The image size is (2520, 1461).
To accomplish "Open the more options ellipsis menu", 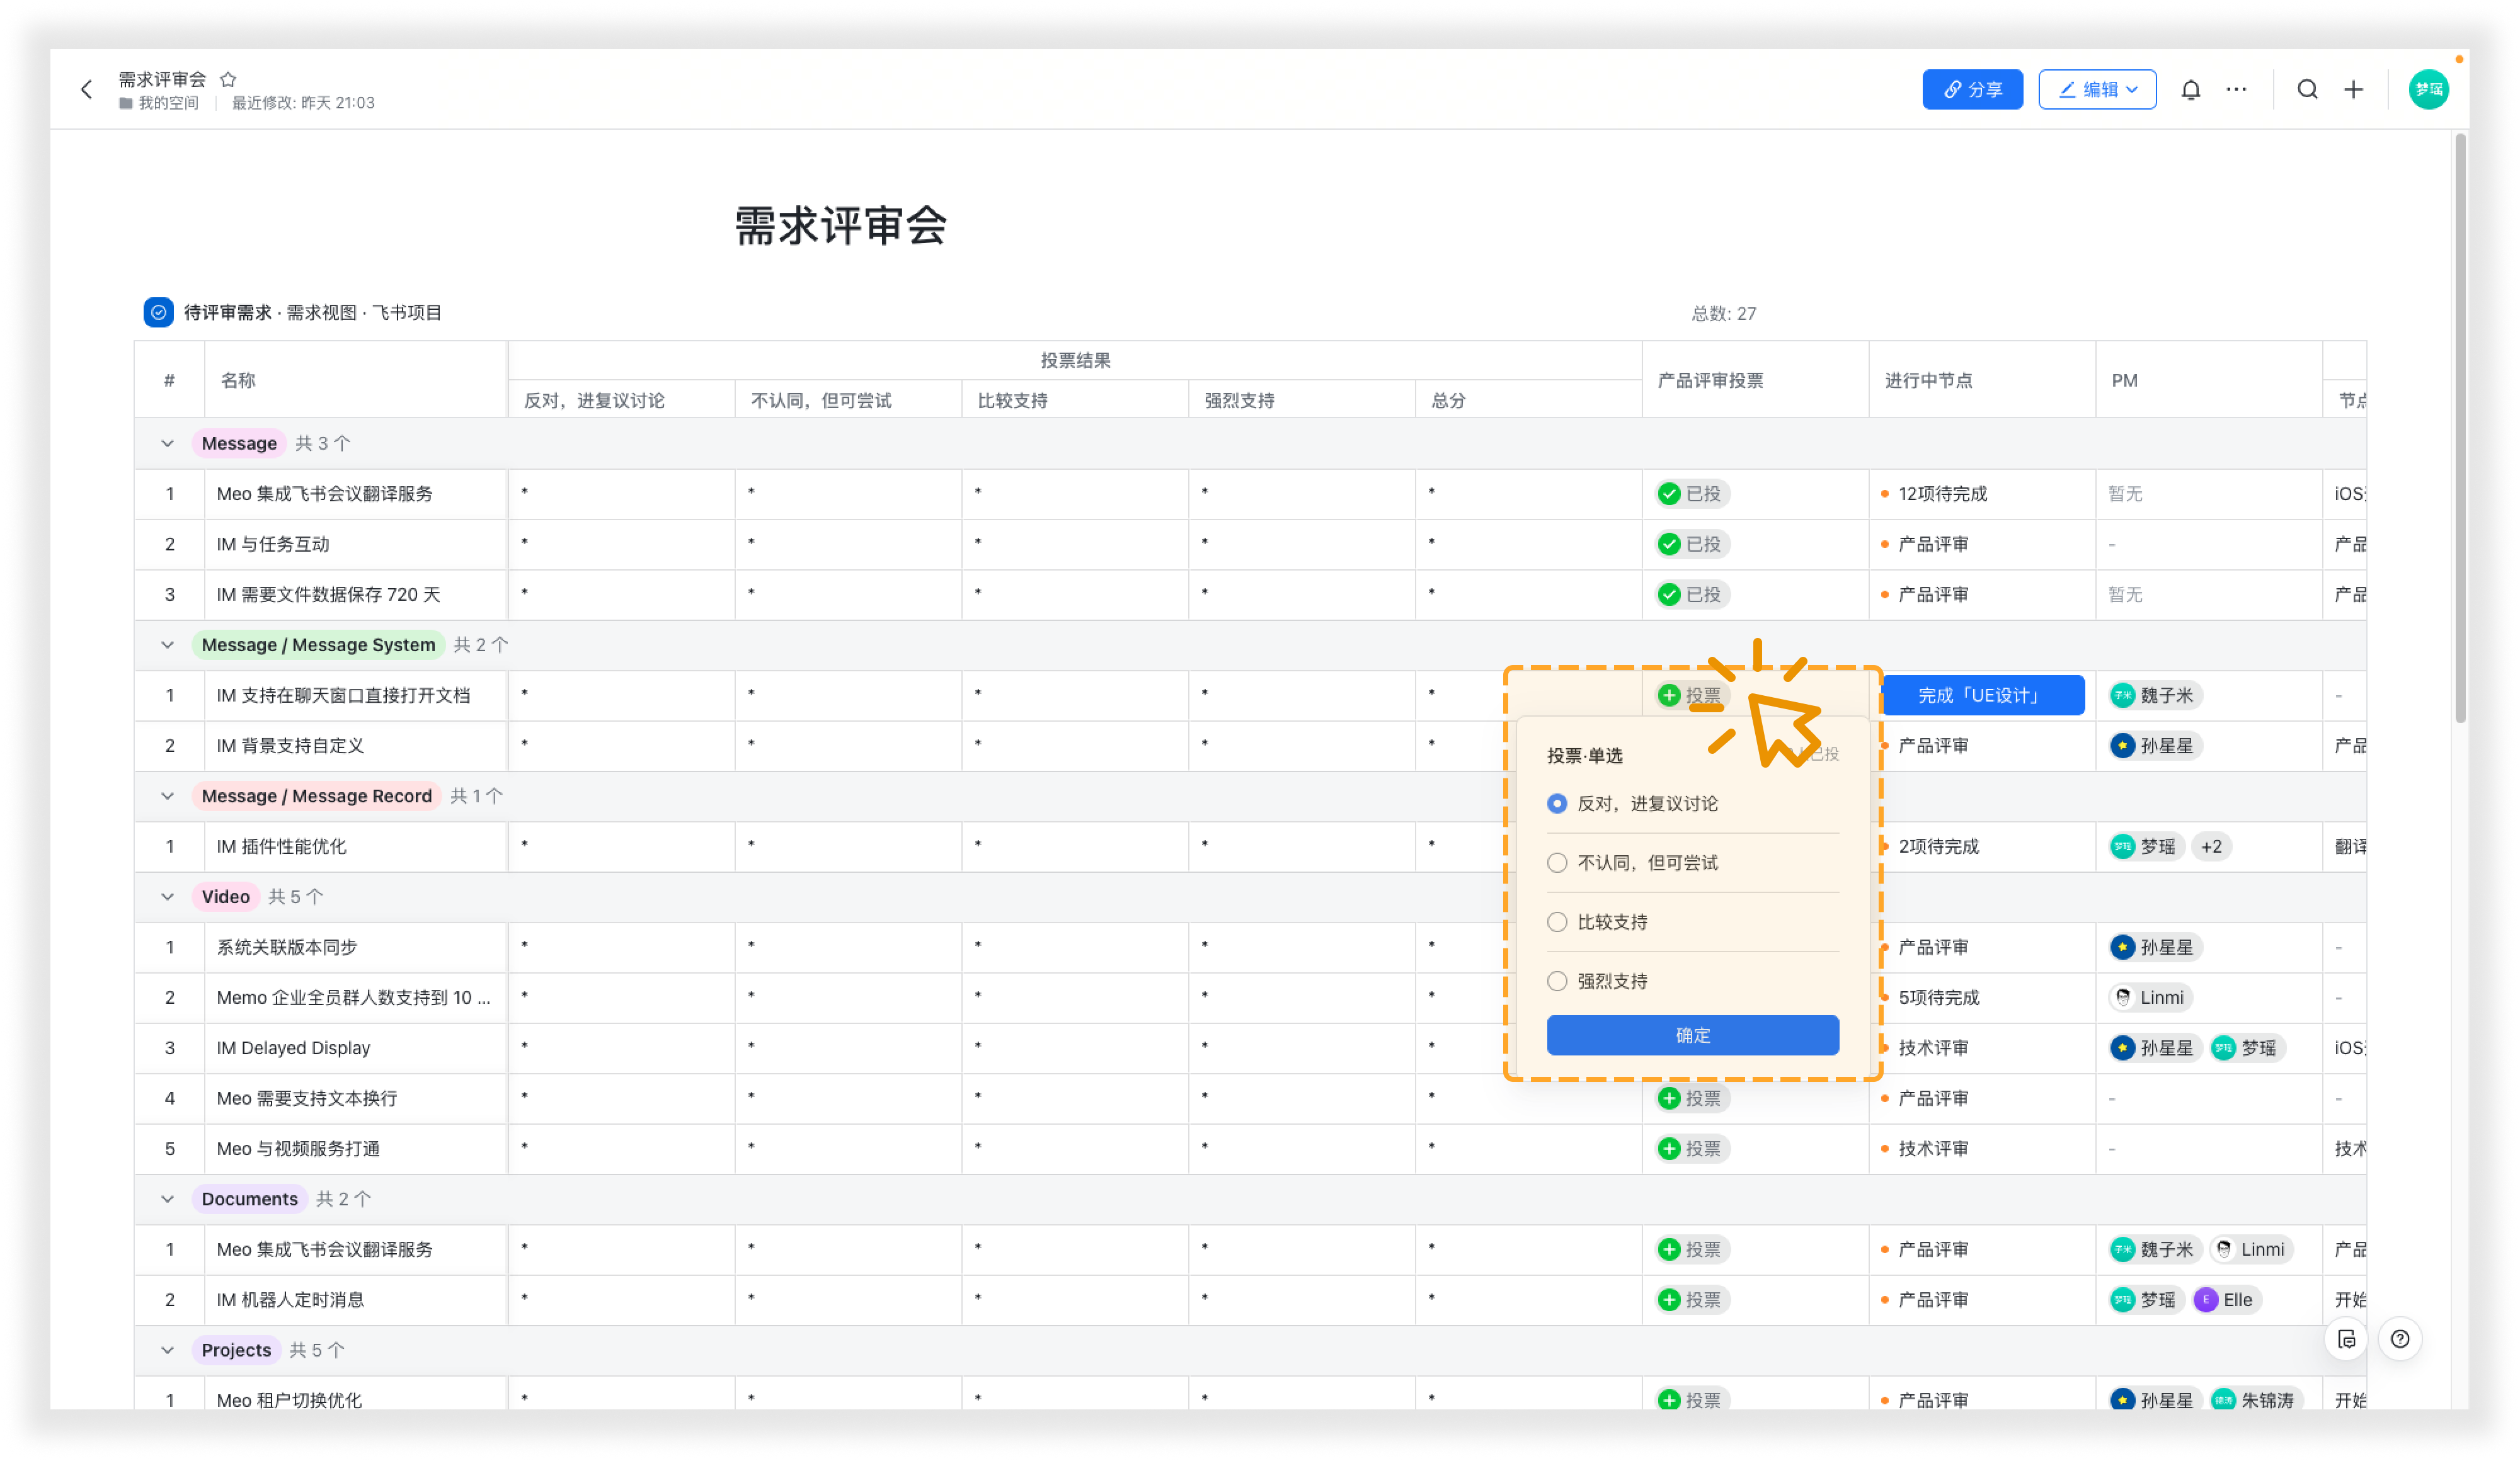I will [x=2236, y=90].
